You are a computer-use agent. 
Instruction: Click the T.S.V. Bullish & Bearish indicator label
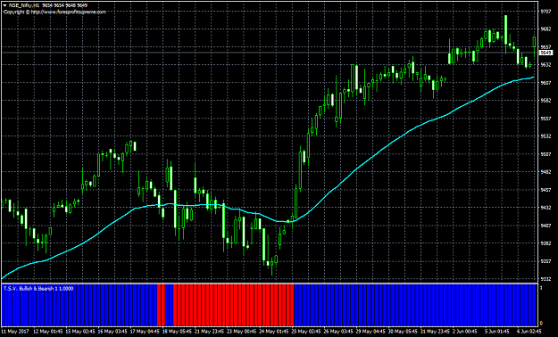click(38, 289)
